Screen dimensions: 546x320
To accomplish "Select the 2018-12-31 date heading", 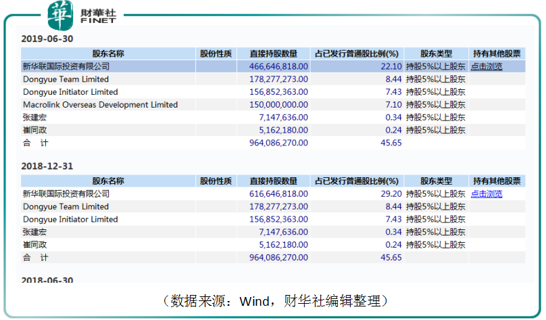I will [x=47, y=166].
